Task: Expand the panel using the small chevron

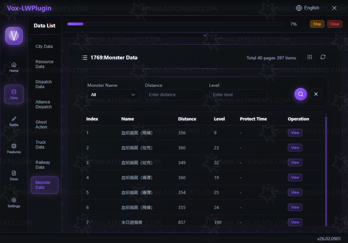Action: [205, 35]
